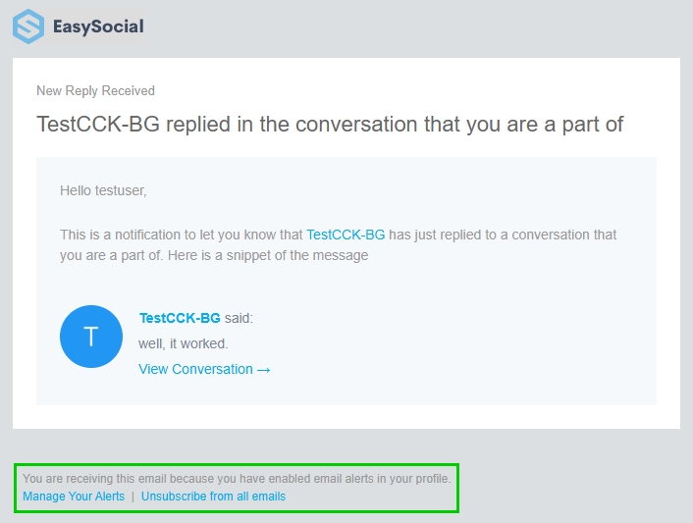Open the Manage Your Alerts link
This screenshot has height=523, width=693.
(74, 497)
